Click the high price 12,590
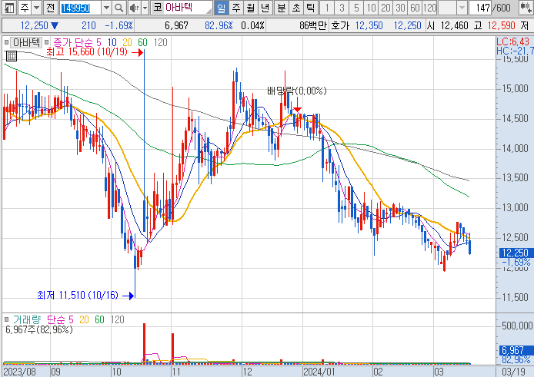534x377 pixels. pyautogui.click(x=502, y=25)
